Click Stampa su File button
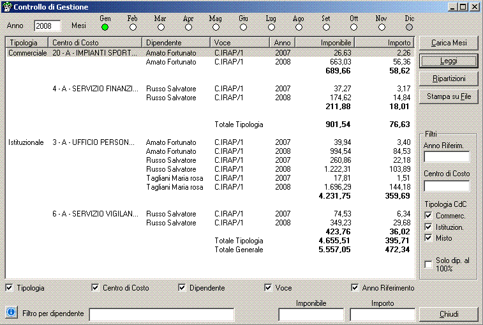Screen dimensions: 483x325 [449, 96]
